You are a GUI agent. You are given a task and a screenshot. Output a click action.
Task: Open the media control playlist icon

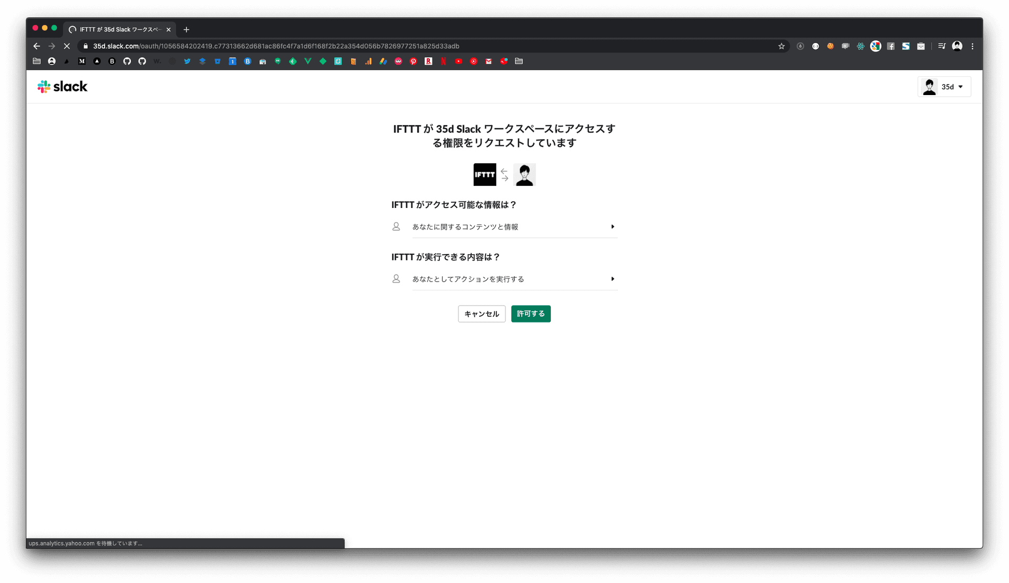click(x=942, y=46)
